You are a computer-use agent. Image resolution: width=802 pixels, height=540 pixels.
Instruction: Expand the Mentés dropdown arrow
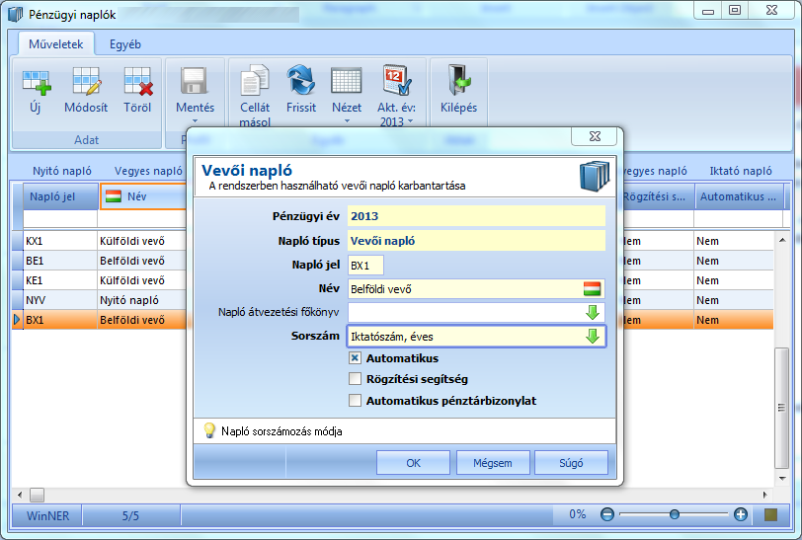click(x=195, y=121)
